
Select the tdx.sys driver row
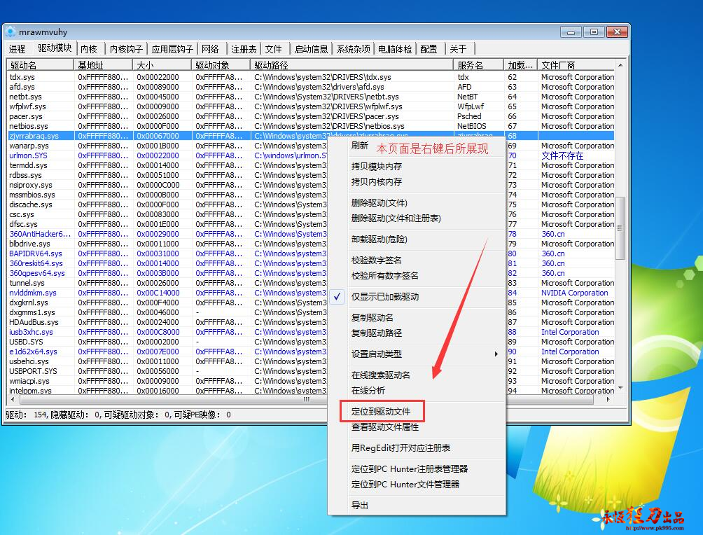pos(311,77)
